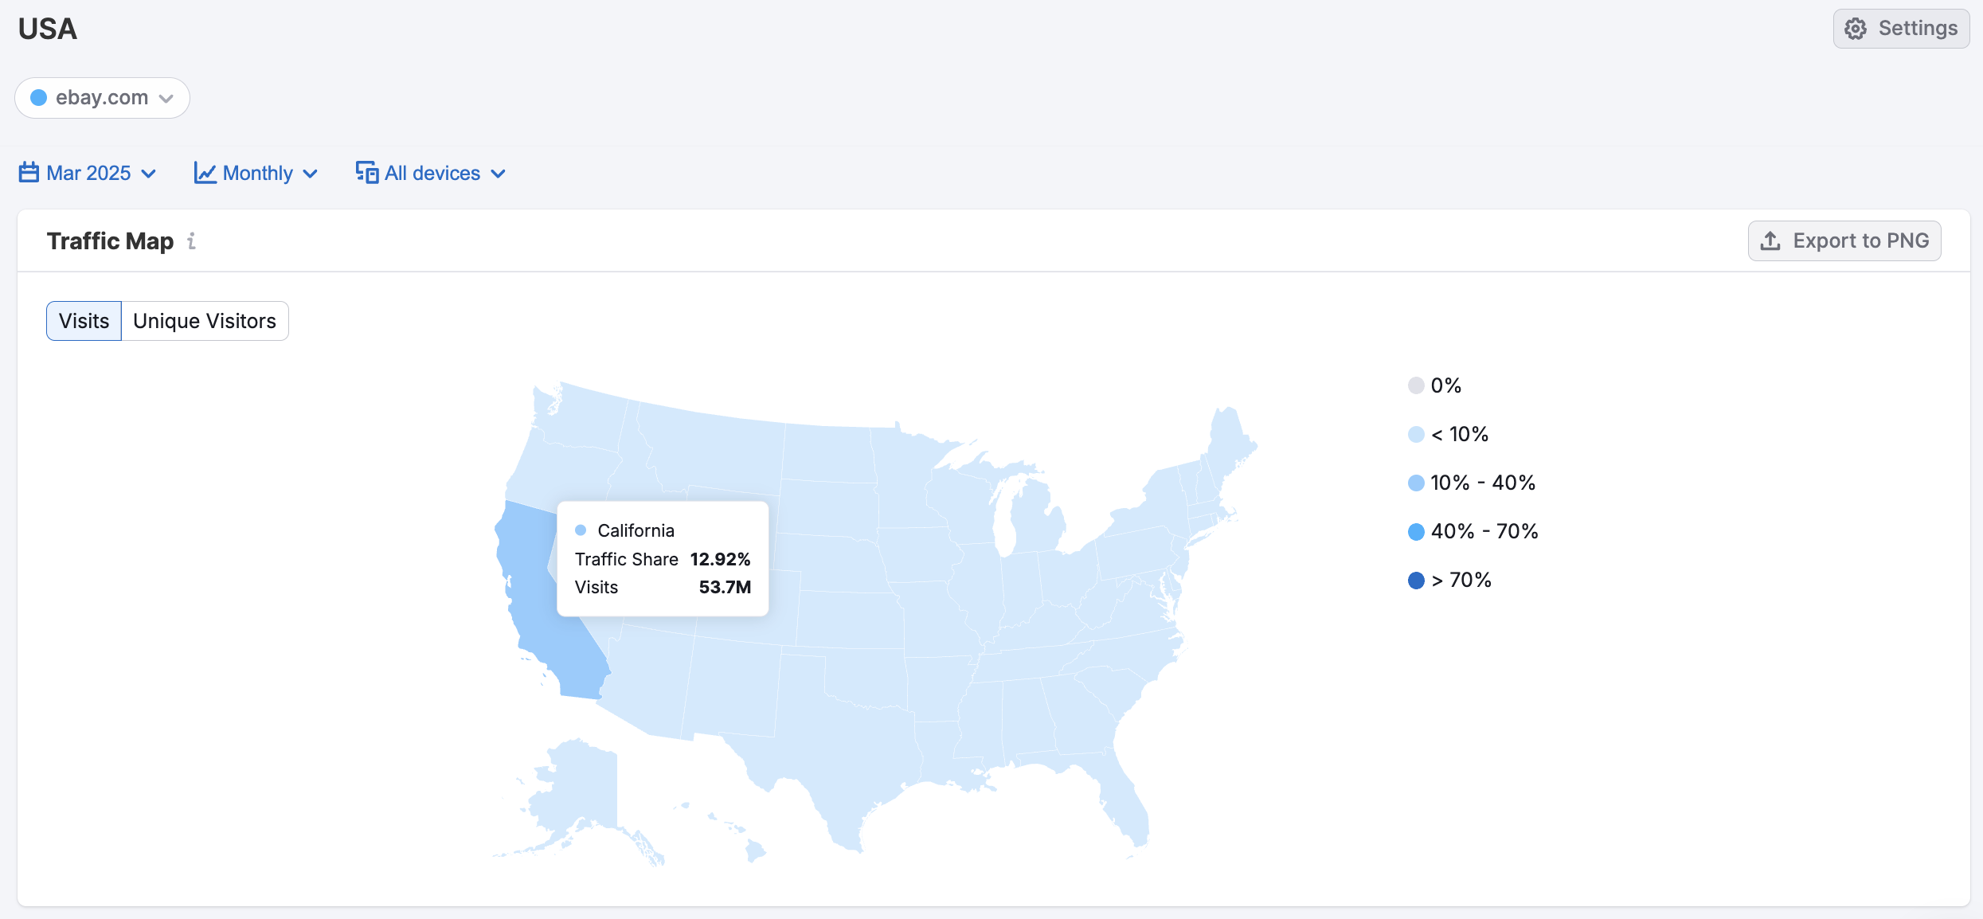Click the info icon next to Traffic Map

tap(191, 241)
